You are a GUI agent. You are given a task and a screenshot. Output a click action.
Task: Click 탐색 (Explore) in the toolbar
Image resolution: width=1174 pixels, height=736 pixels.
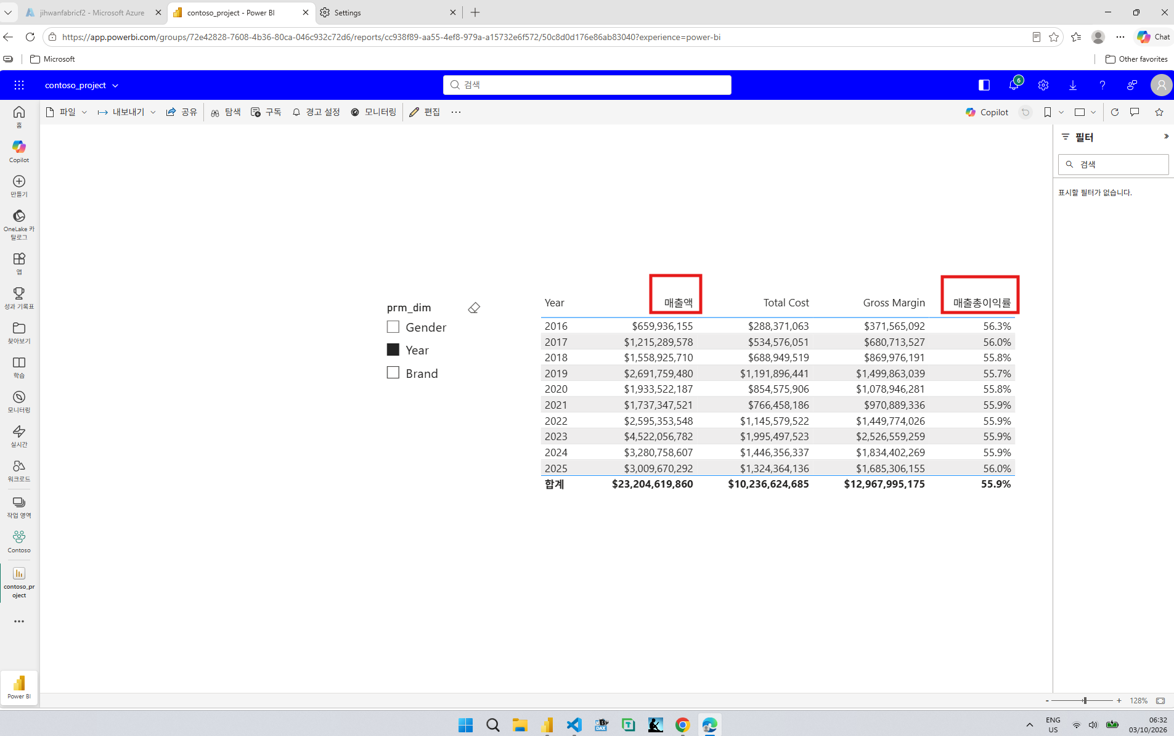(x=226, y=112)
